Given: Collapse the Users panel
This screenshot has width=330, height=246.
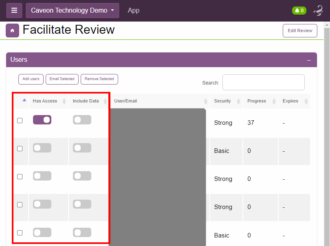Looking at the screenshot, I should click(x=309, y=60).
